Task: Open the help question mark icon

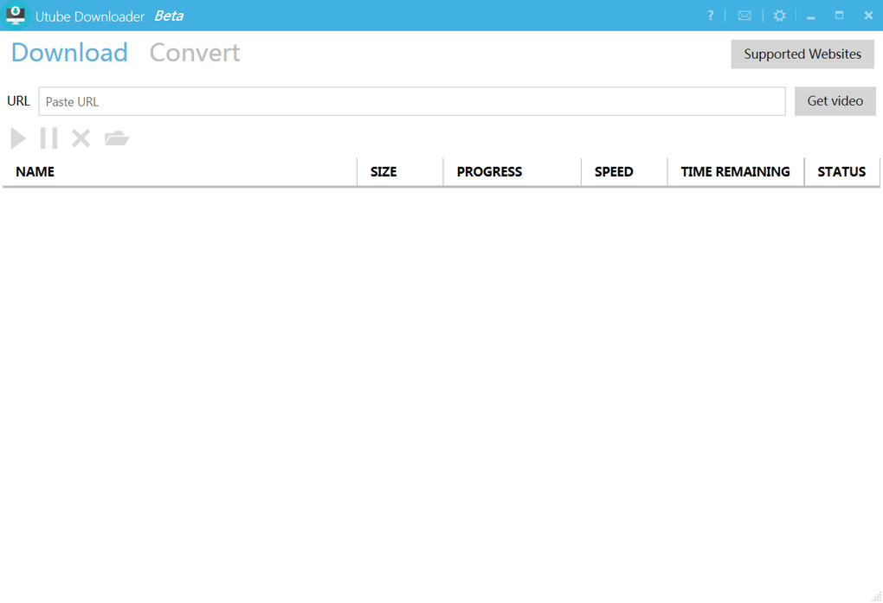Action: click(x=711, y=16)
